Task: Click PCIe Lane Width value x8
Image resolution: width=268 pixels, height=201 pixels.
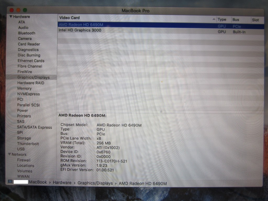Action: [99, 138]
